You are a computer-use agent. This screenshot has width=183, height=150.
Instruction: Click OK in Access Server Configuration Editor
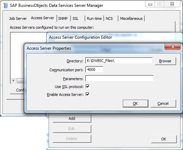click(x=164, y=139)
